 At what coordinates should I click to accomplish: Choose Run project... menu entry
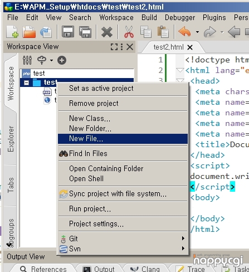click(123, 208)
